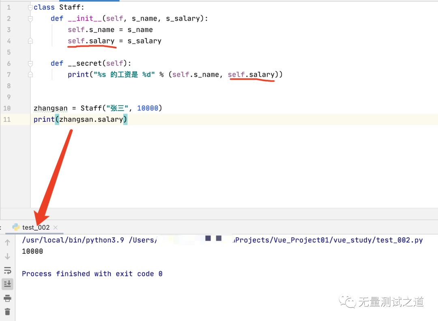The width and height of the screenshot is (438, 321).
Task: Clear console with the trash icon
Action: click(8, 312)
